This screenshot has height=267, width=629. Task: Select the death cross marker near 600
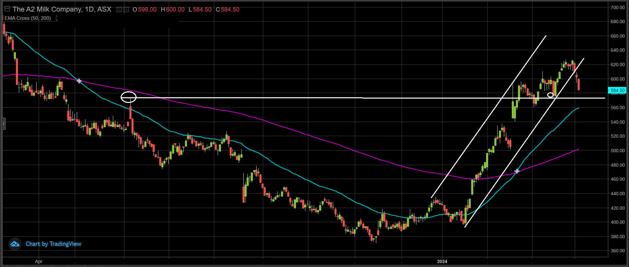[79, 81]
